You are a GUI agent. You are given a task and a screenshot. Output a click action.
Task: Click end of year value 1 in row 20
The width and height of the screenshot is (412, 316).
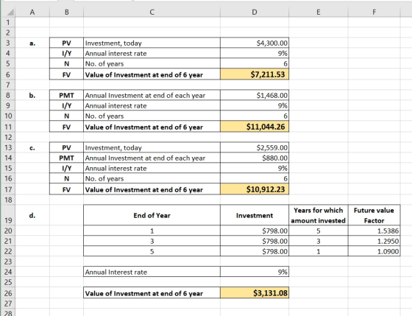(152, 231)
